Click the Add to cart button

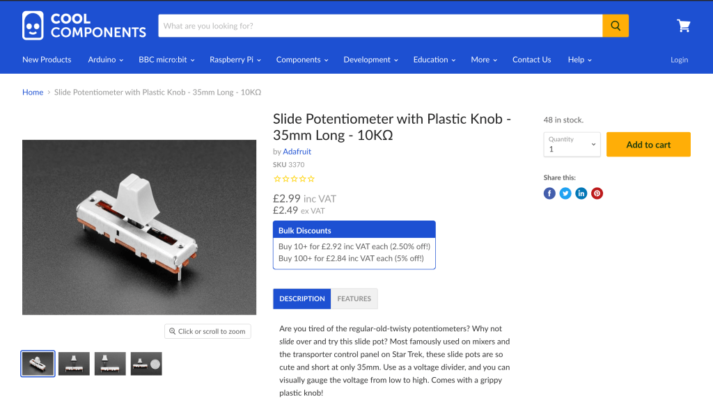tap(648, 145)
